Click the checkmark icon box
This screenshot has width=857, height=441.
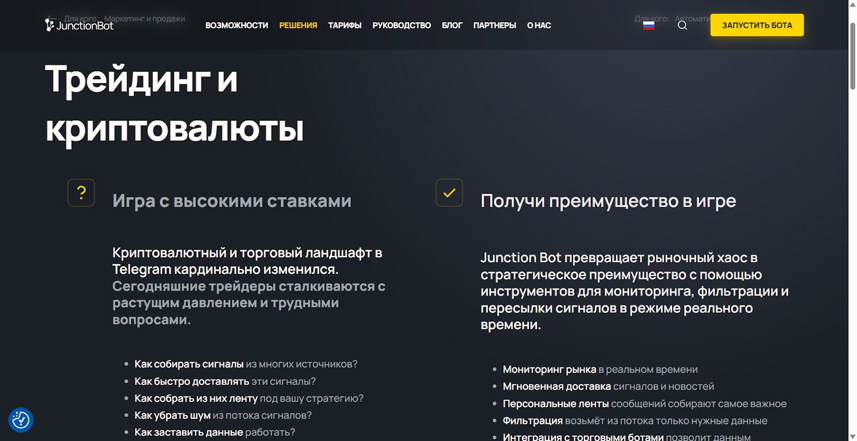click(449, 193)
